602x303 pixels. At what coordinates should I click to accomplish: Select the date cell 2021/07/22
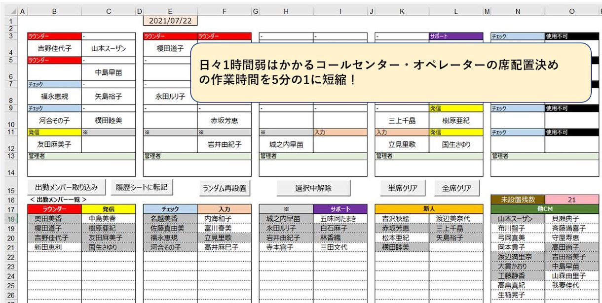tap(170, 21)
